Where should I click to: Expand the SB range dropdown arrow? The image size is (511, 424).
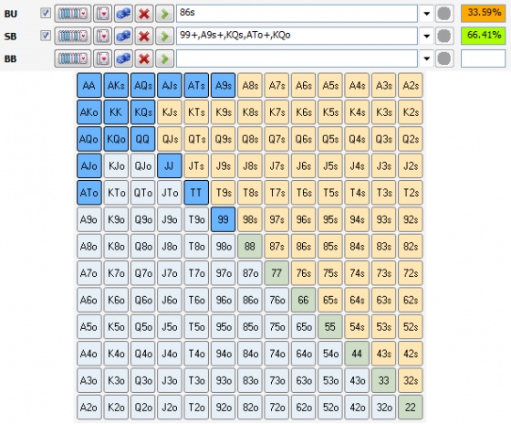(426, 37)
